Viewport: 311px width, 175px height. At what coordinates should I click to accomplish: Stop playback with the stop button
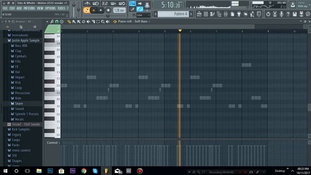coord(101,10)
